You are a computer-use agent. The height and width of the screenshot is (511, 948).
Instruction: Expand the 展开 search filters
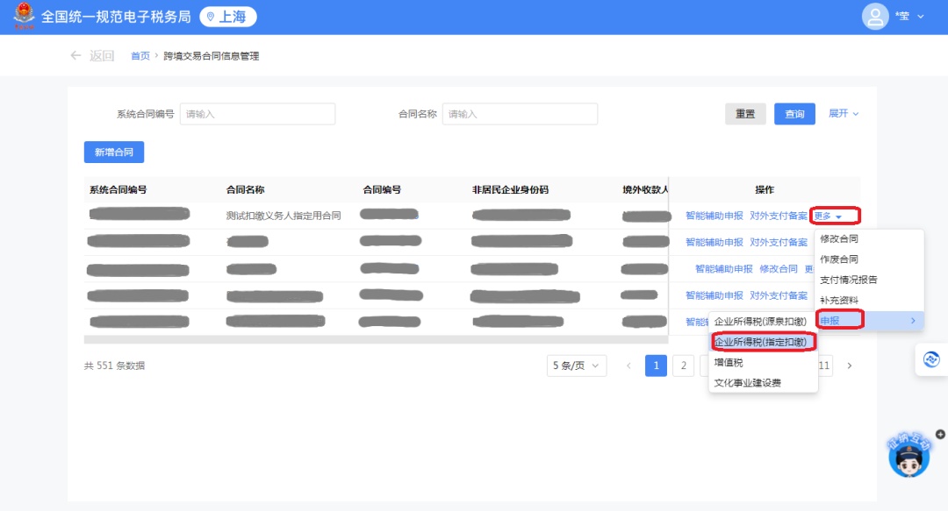(x=844, y=114)
